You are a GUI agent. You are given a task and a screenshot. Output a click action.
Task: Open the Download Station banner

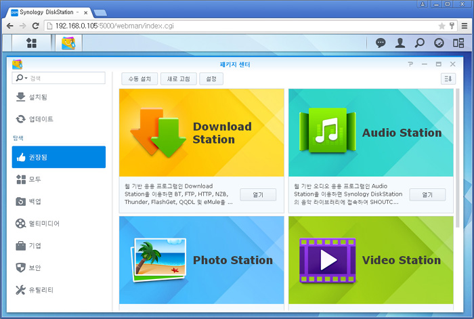click(x=202, y=133)
